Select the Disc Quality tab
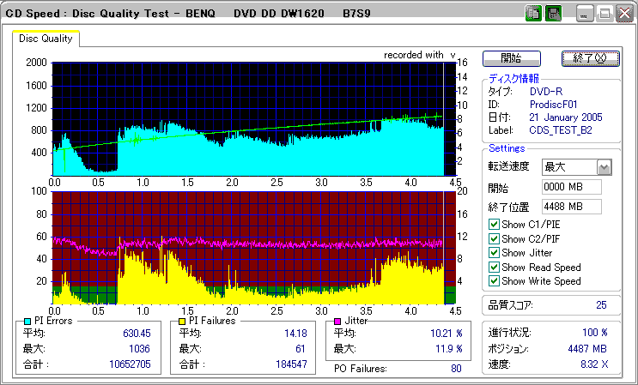The image size is (638, 385). tap(47, 39)
